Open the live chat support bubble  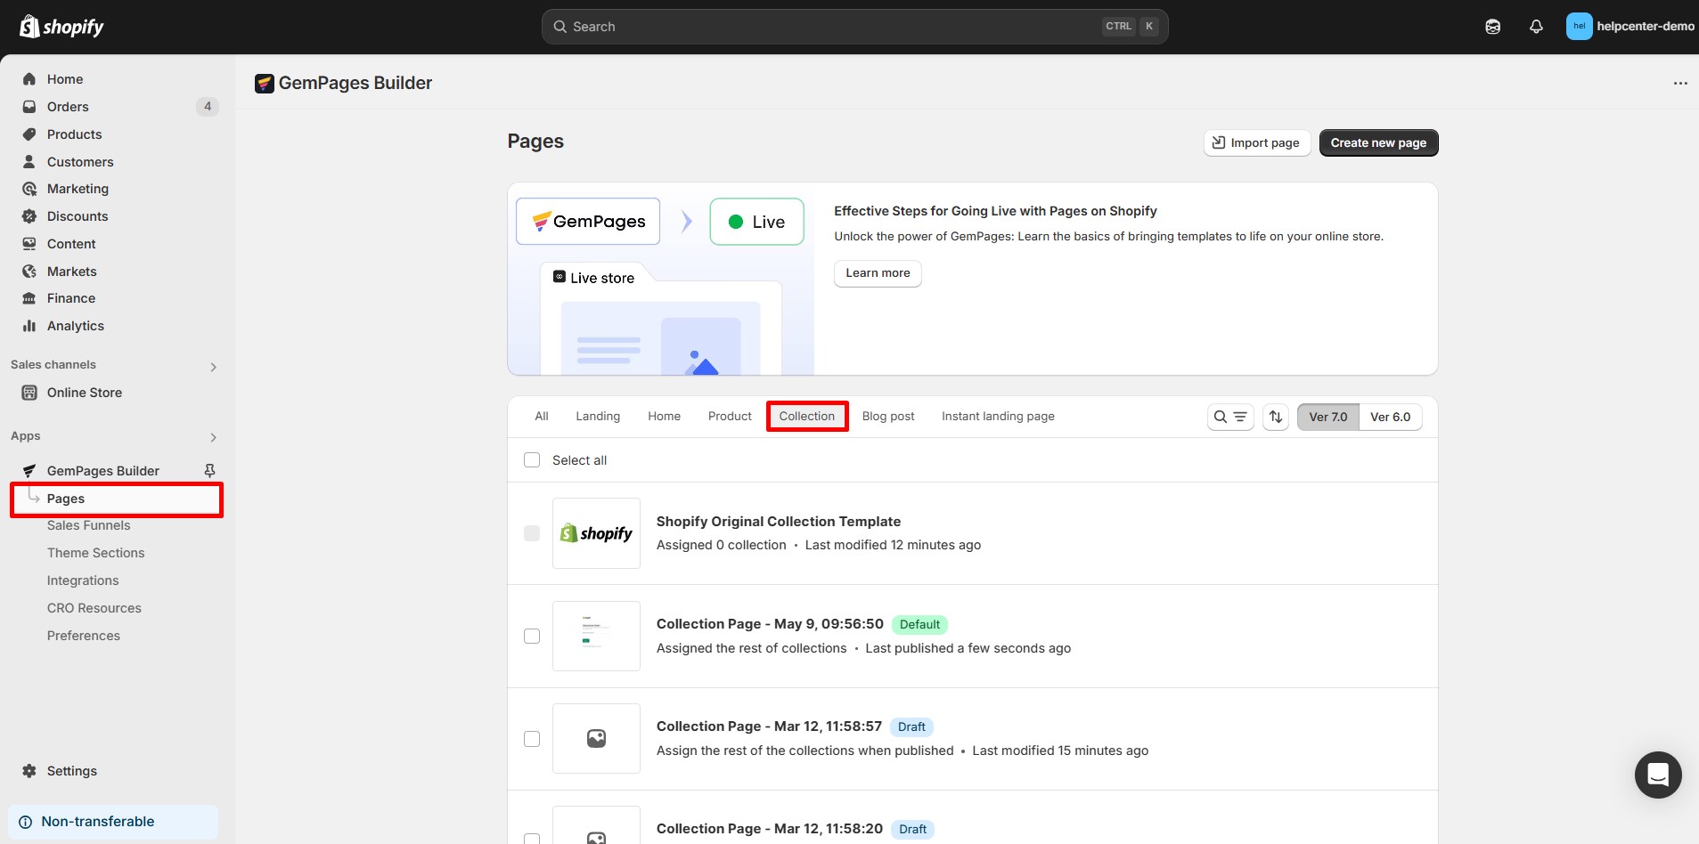[1657, 775]
